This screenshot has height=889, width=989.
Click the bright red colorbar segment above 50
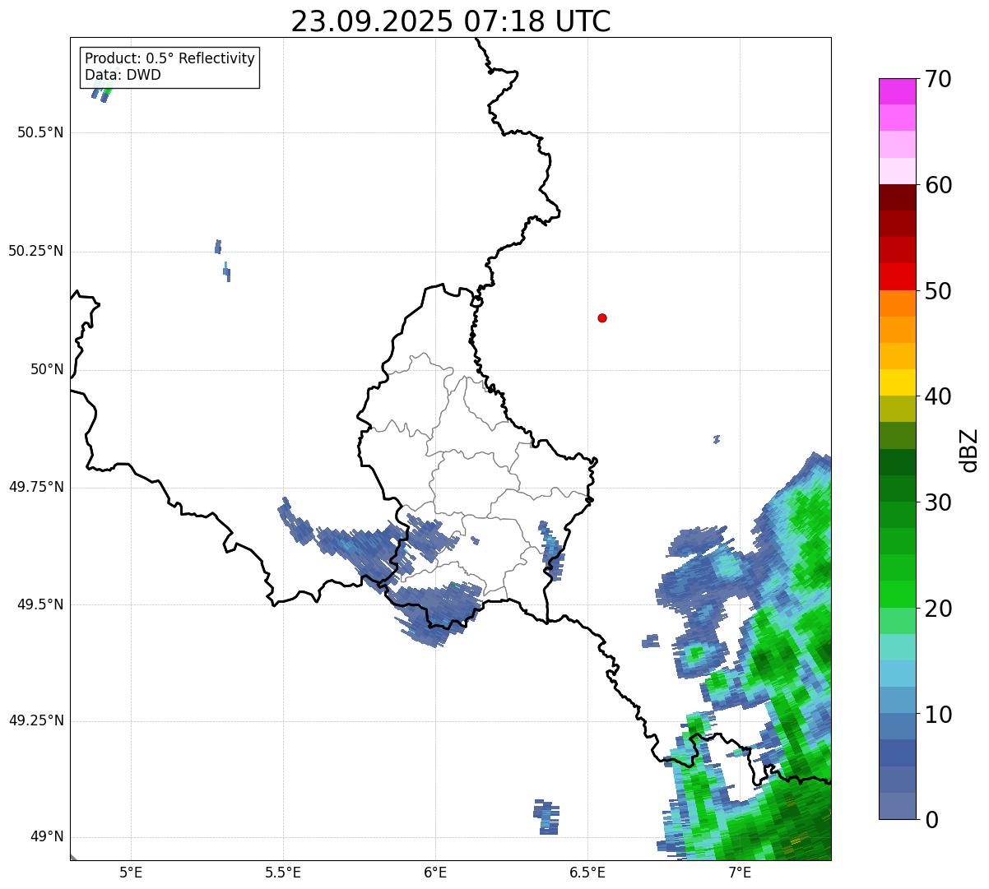(897, 276)
